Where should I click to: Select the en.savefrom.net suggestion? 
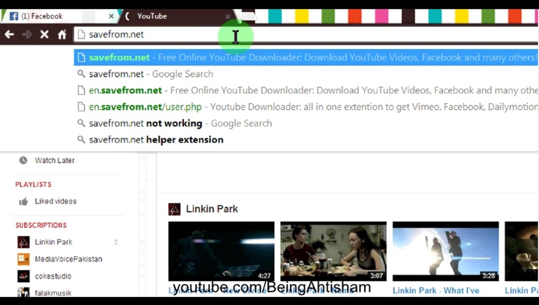(x=306, y=90)
